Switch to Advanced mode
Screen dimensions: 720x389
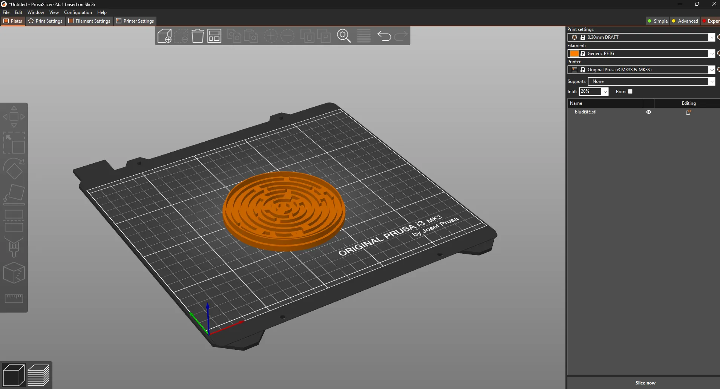(685, 21)
